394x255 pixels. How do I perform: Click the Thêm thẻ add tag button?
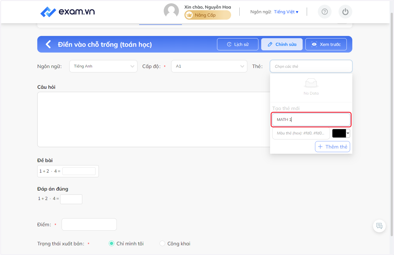coord(333,147)
